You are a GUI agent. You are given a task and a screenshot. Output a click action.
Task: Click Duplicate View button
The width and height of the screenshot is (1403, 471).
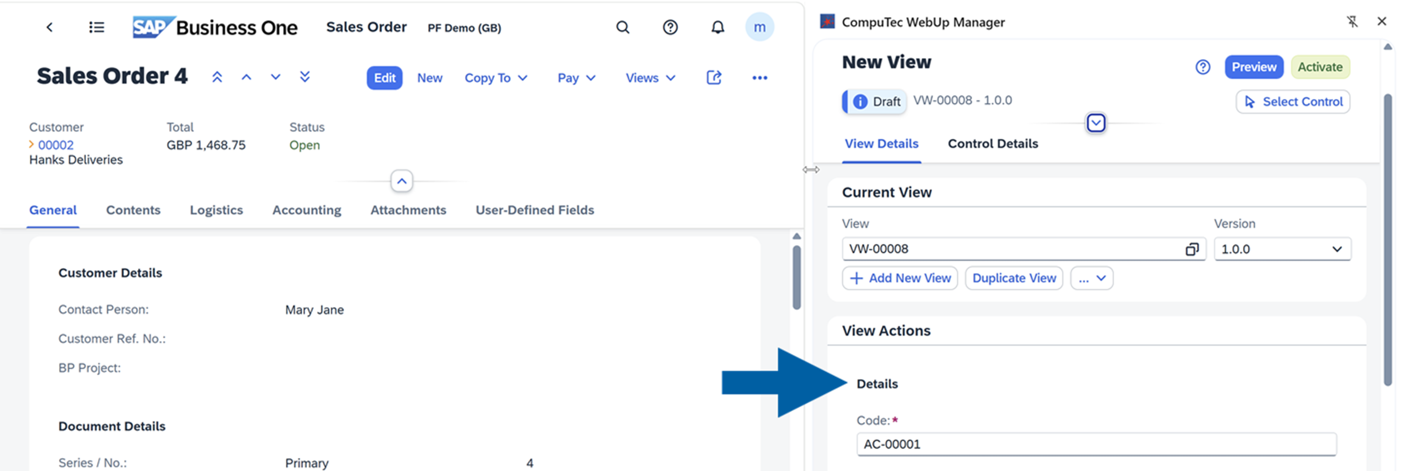(x=1014, y=278)
